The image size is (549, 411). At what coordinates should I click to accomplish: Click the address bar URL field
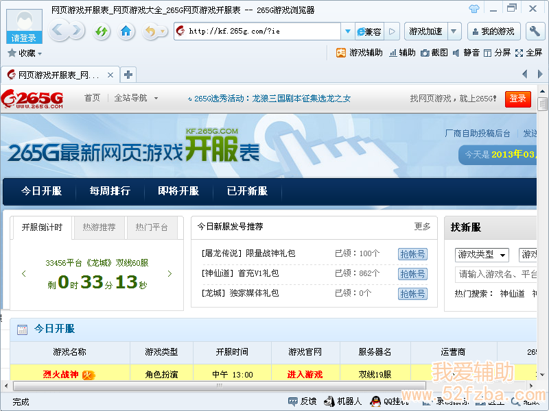257,31
